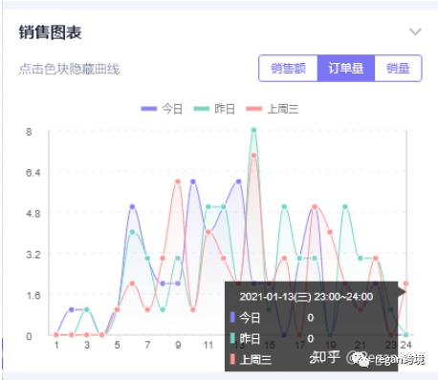Select the 订单量 tab
438x380 pixels.
coord(346,68)
